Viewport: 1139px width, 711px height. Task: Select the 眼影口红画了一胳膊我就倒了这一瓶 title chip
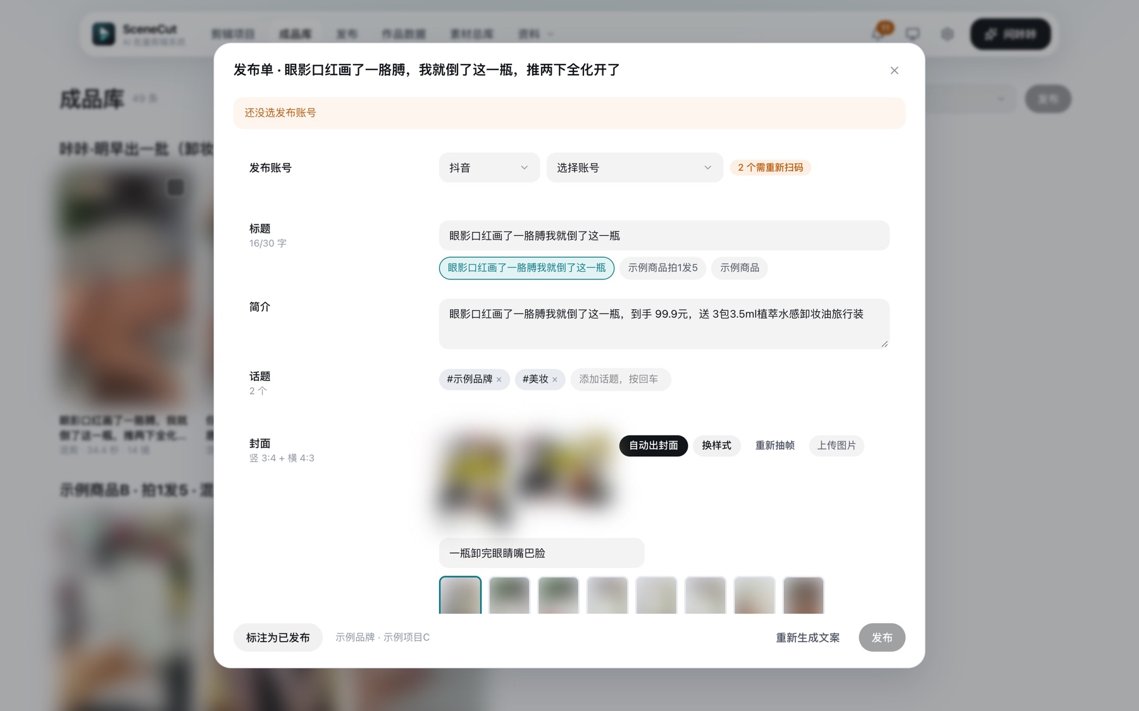(x=526, y=268)
